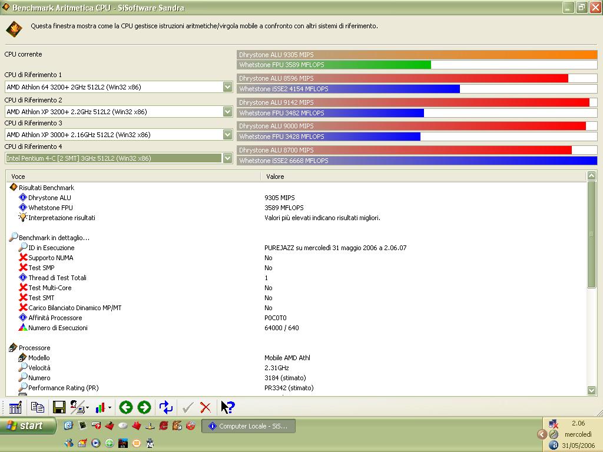The width and height of the screenshot is (603, 452).
Task: Select the Interpretazione risultati row
Action: (x=297, y=218)
